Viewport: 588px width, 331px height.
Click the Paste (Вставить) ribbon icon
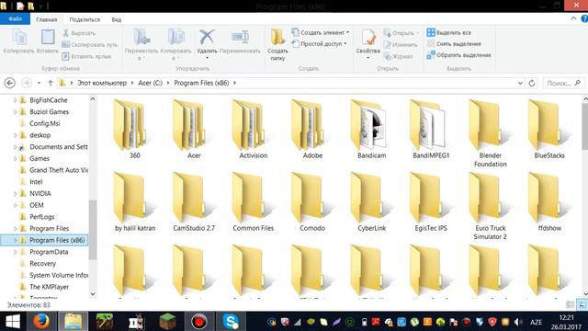48,38
